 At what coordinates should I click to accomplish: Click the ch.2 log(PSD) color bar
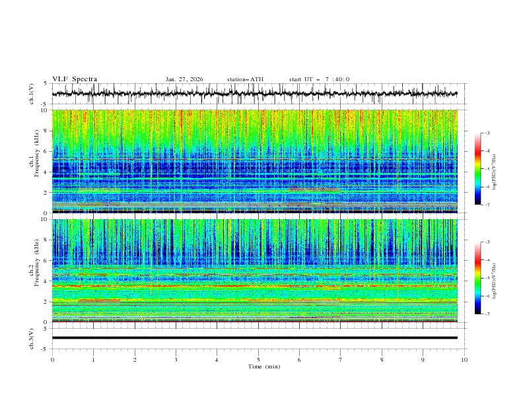click(478, 278)
